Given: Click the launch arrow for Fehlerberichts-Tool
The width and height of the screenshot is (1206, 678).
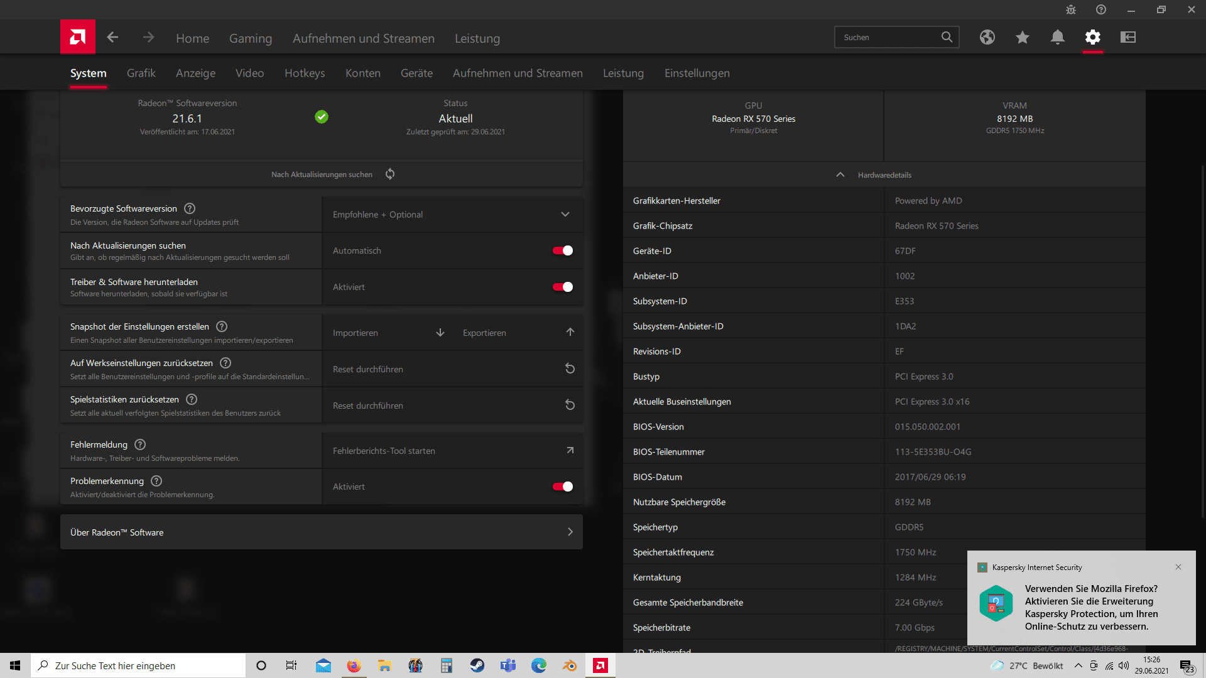Looking at the screenshot, I should coord(570,450).
